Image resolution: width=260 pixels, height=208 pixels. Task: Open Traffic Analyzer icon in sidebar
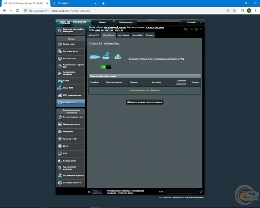60,73
